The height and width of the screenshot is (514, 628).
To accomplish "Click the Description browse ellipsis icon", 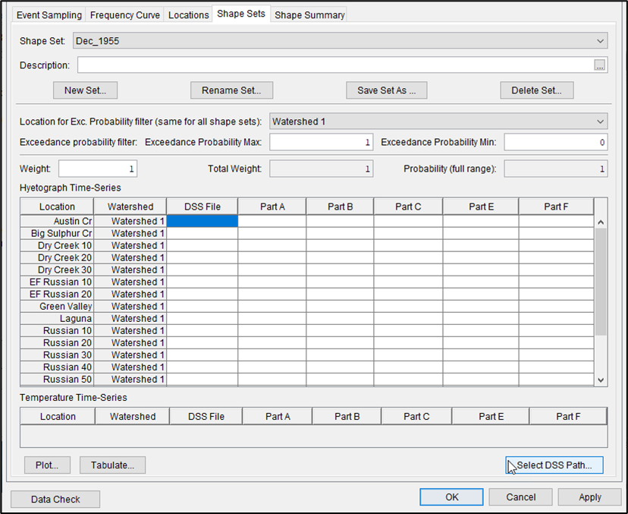I will click(599, 65).
